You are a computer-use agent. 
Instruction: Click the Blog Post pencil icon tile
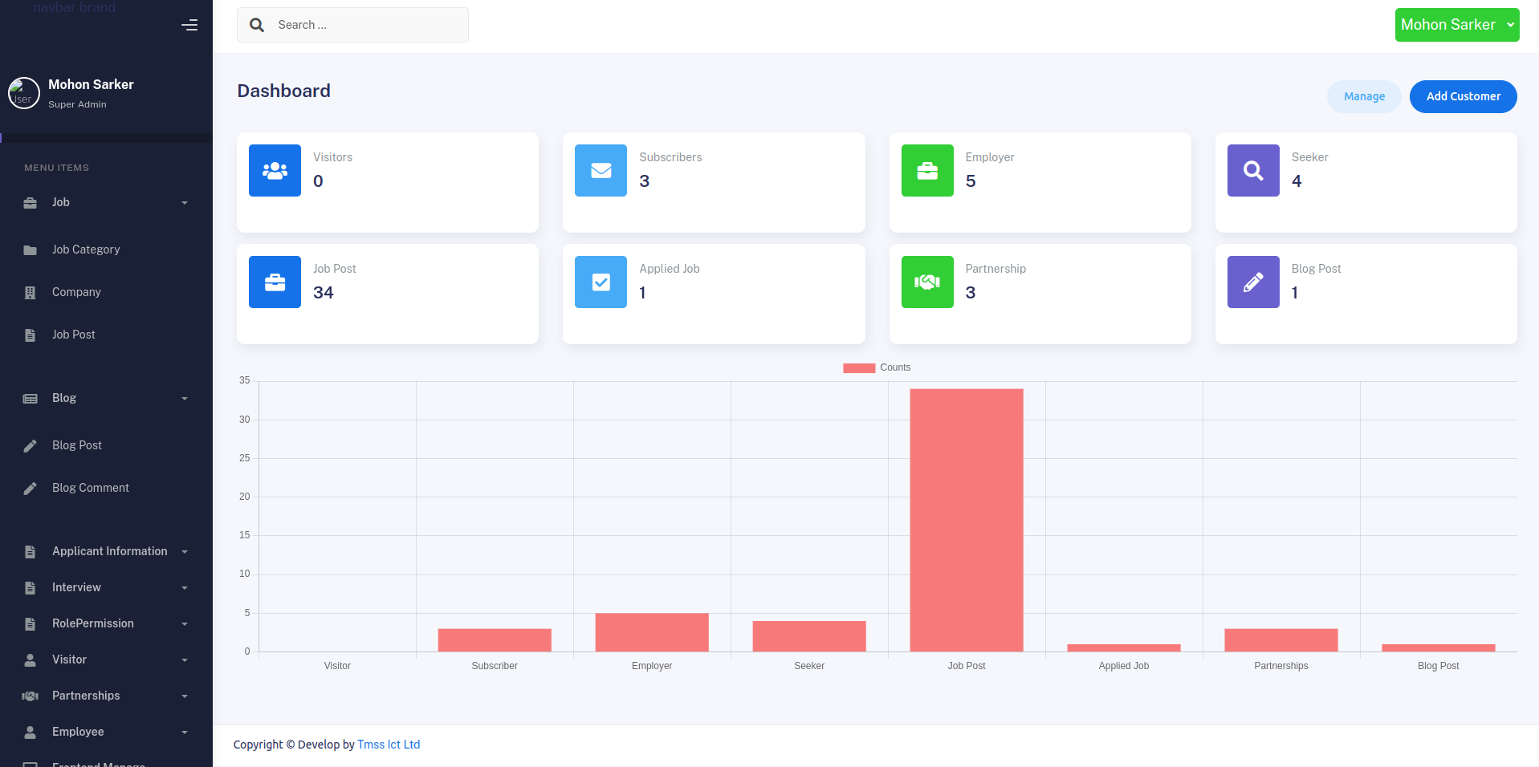point(1253,282)
